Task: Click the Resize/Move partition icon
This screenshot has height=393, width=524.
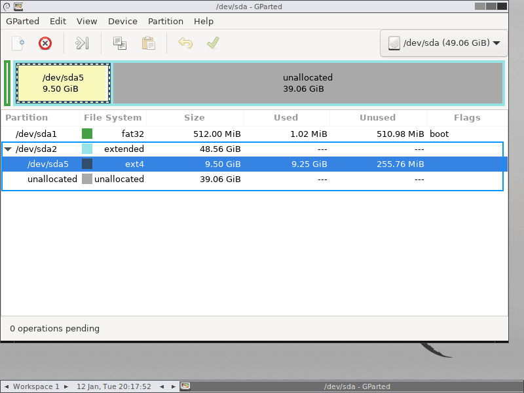Action: pos(82,44)
